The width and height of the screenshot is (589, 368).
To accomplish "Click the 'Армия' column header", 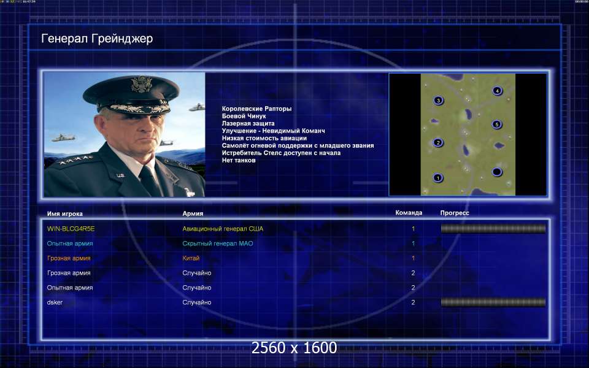I will pyautogui.click(x=193, y=213).
